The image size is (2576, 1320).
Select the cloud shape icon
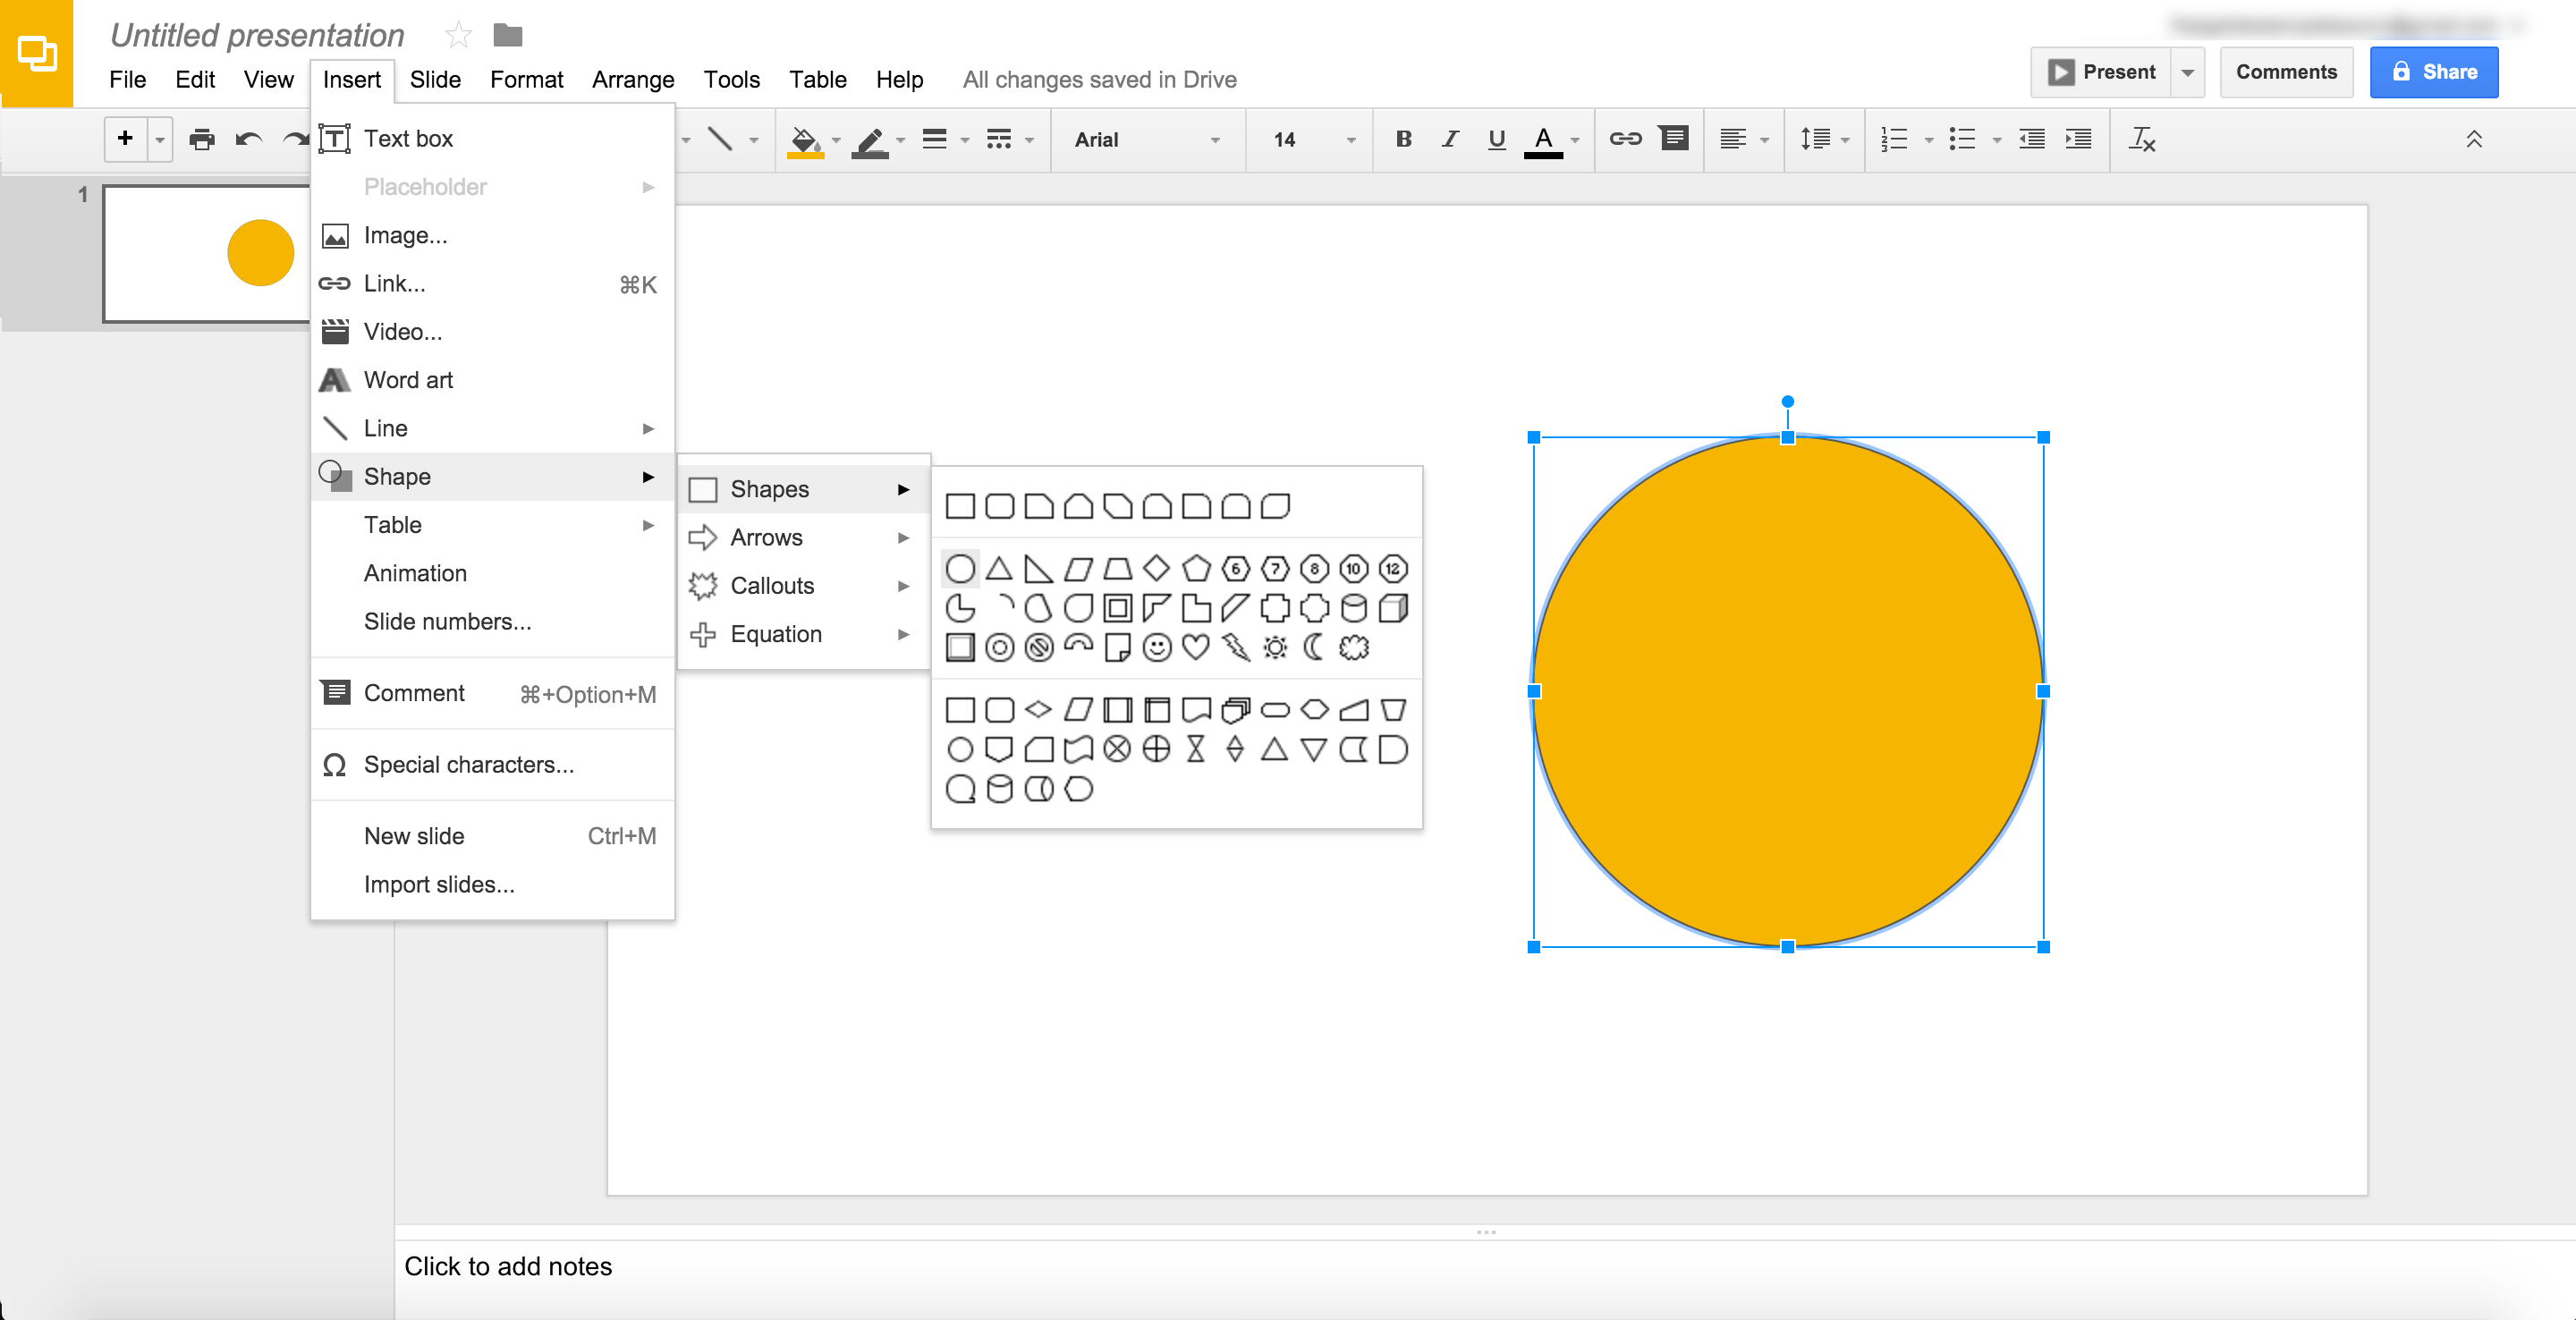[x=1354, y=648]
